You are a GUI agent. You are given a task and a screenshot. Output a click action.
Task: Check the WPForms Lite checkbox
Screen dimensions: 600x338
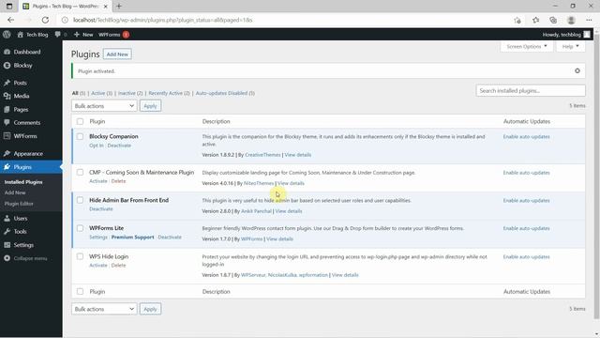(80, 228)
